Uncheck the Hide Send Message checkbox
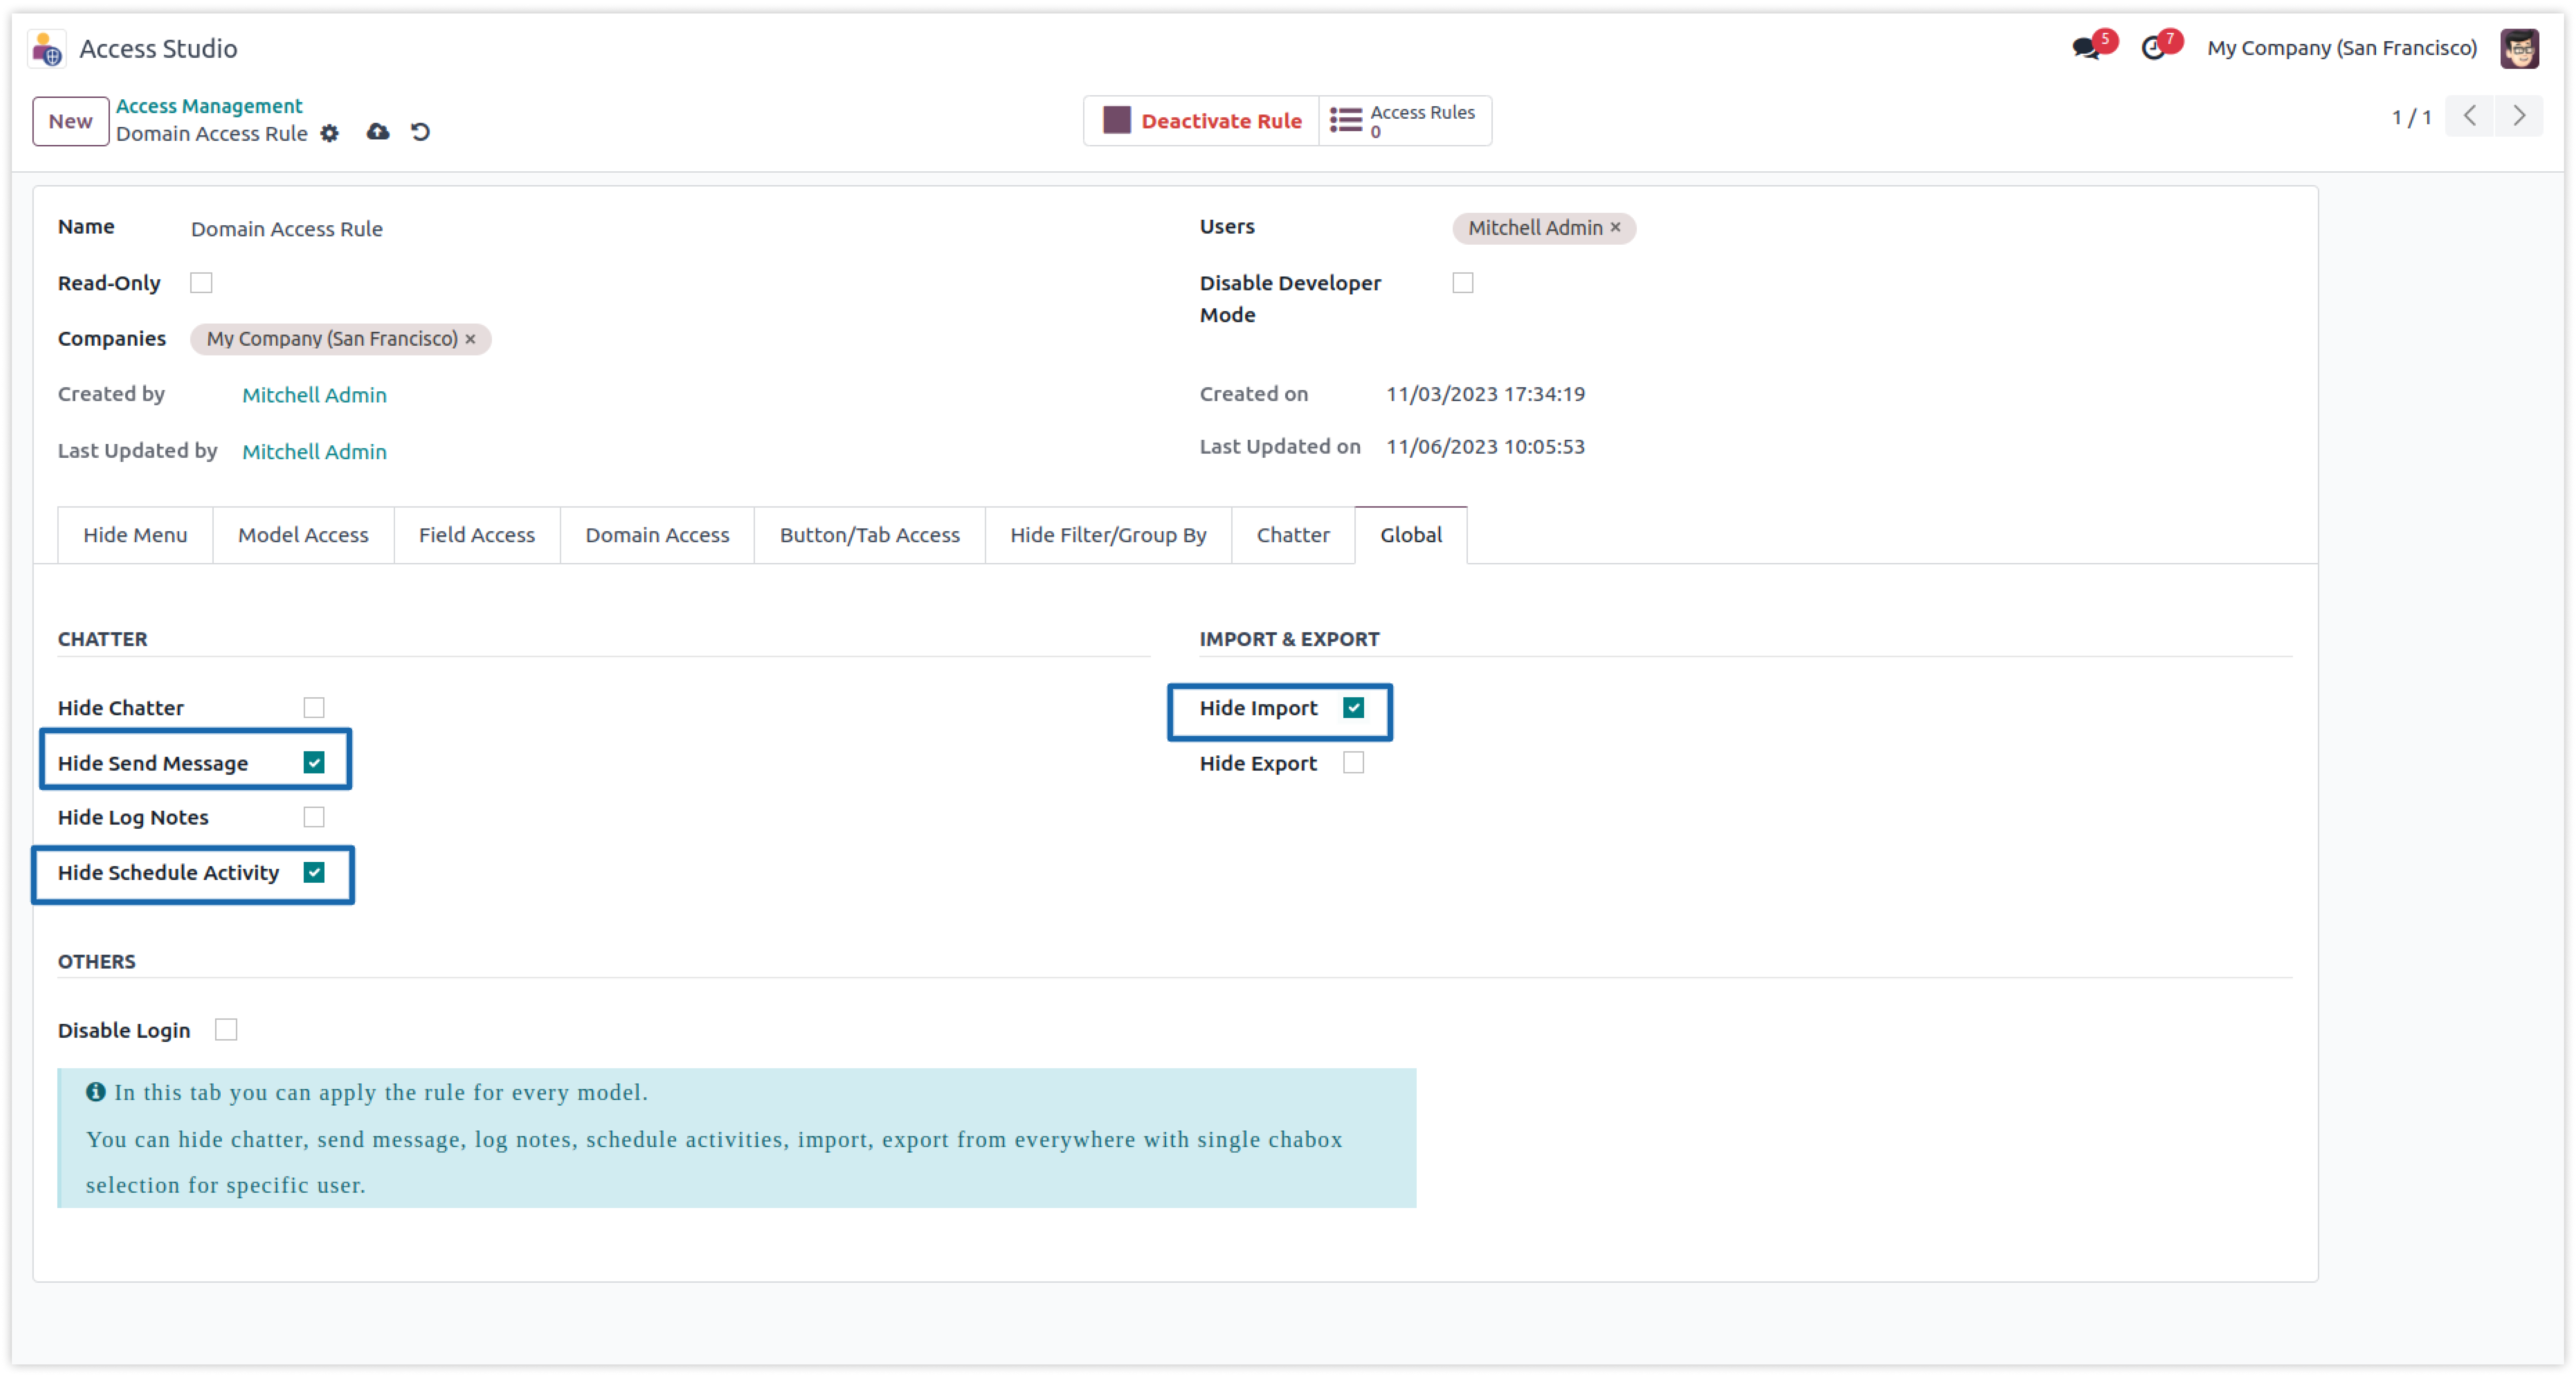The height and width of the screenshot is (1375, 2576). [x=314, y=763]
